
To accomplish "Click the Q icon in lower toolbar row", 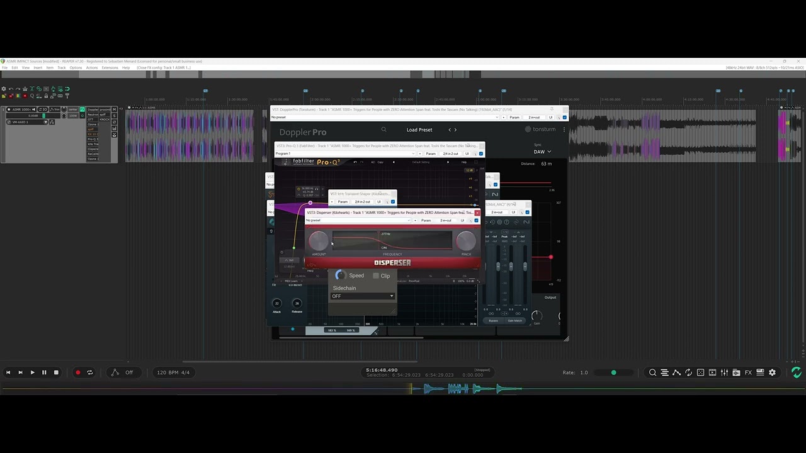I will [x=32, y=96].
